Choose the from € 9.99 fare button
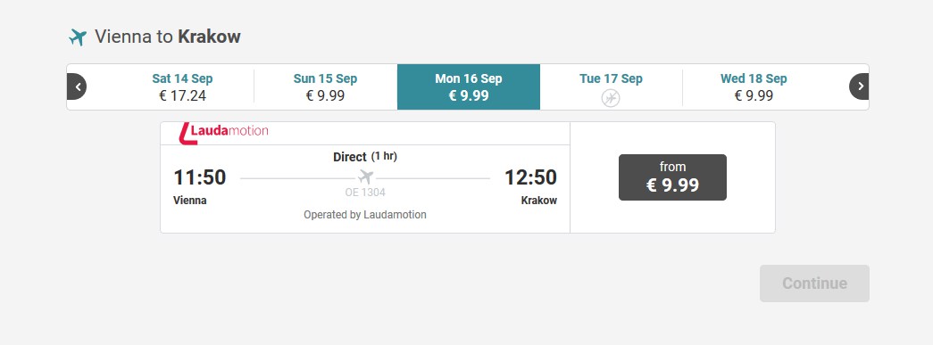The width and height of the screenshot is (933, 345). point(672,177)
